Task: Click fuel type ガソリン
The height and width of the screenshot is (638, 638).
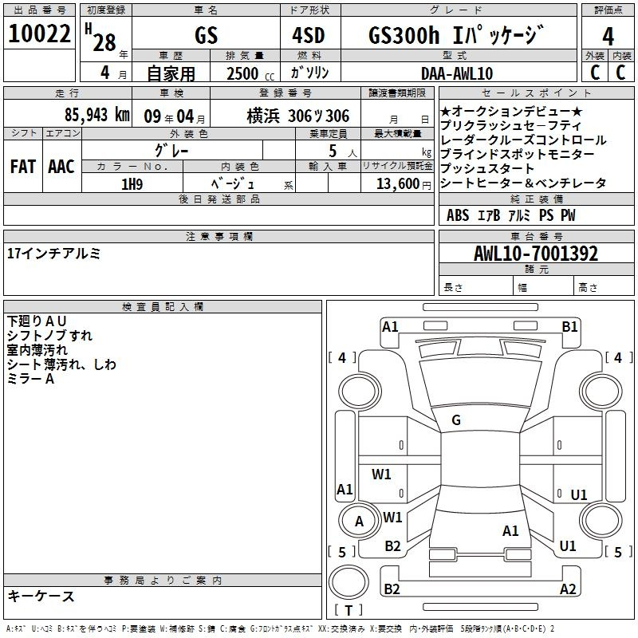Action: (x=309, y=73)
